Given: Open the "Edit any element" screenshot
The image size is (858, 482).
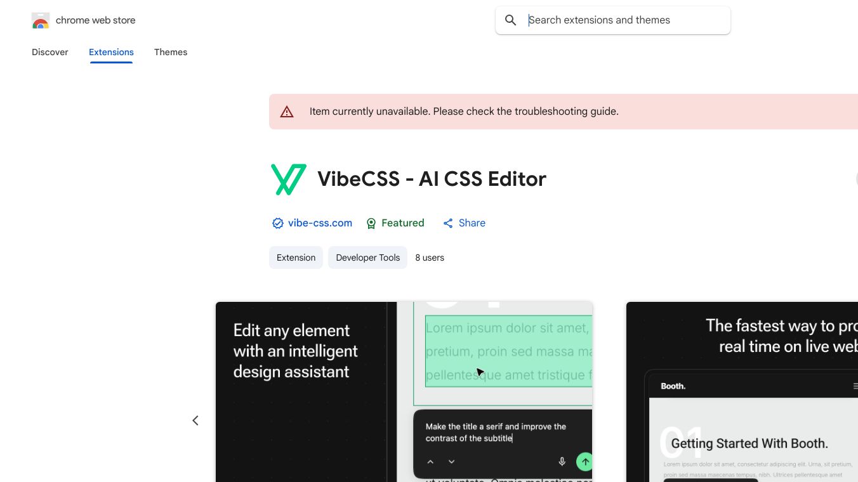Looking at the screenshot, I should tap(404, 391).
